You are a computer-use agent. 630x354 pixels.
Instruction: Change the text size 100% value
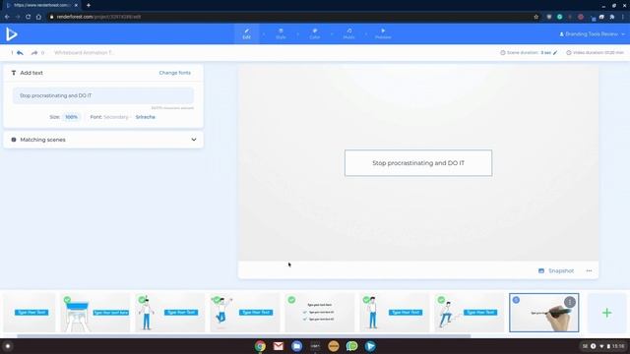pyautogui.click(x=71, y=117)
